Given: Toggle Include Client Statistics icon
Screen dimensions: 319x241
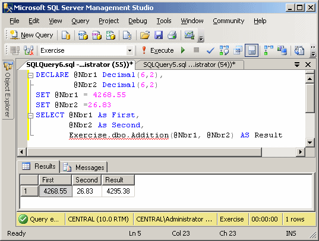Looking at the screenshot, I should pyautogui.click(x=282, y=50).
